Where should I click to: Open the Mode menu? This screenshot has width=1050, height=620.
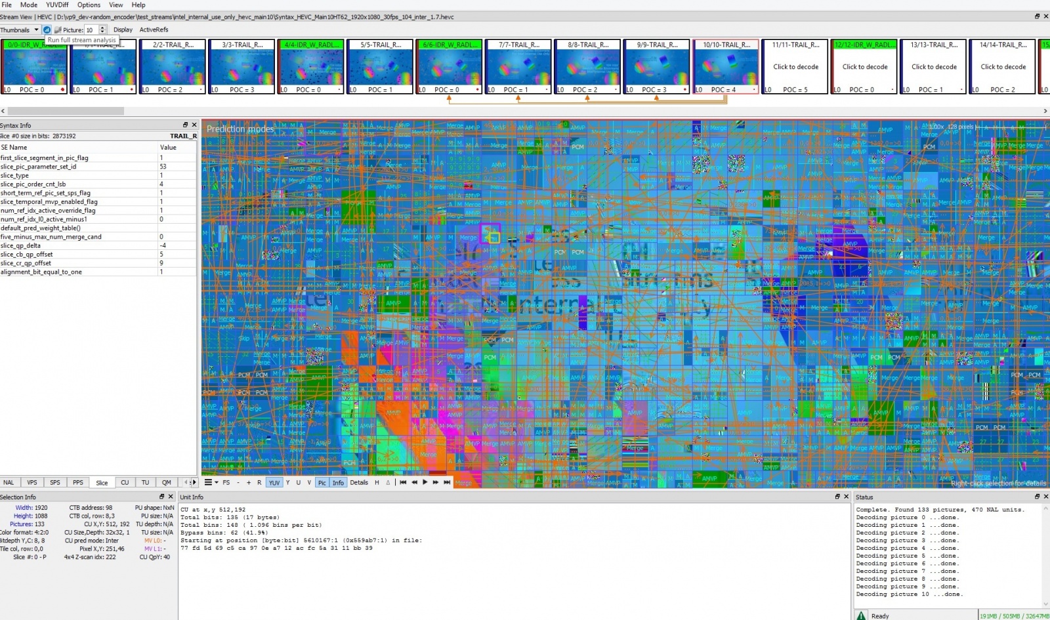pos(29,5)
